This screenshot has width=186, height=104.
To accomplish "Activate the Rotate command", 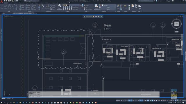I will (x=28, y=5).
